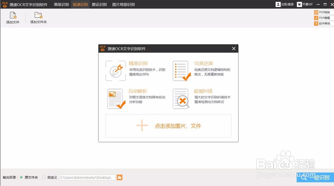Image resolution: width=334 pixels, height=186 pixels.
Task: Click the 超强纠错 heading text
Action: 203,91
